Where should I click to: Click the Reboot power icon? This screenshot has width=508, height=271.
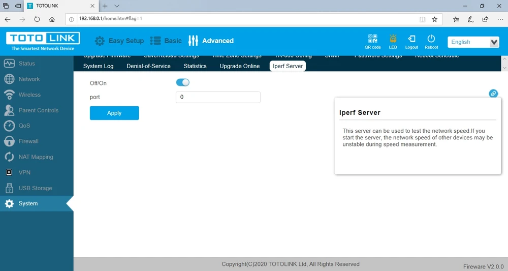coord(431,39)
